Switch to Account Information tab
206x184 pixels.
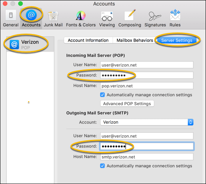coord(88,40)
